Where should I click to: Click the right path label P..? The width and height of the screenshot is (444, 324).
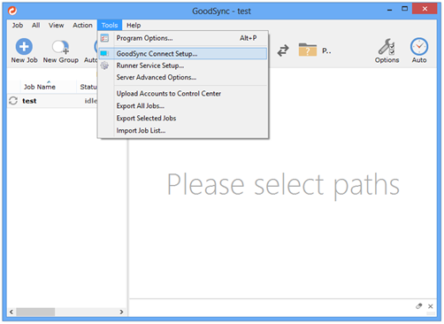tap(326, 51)
